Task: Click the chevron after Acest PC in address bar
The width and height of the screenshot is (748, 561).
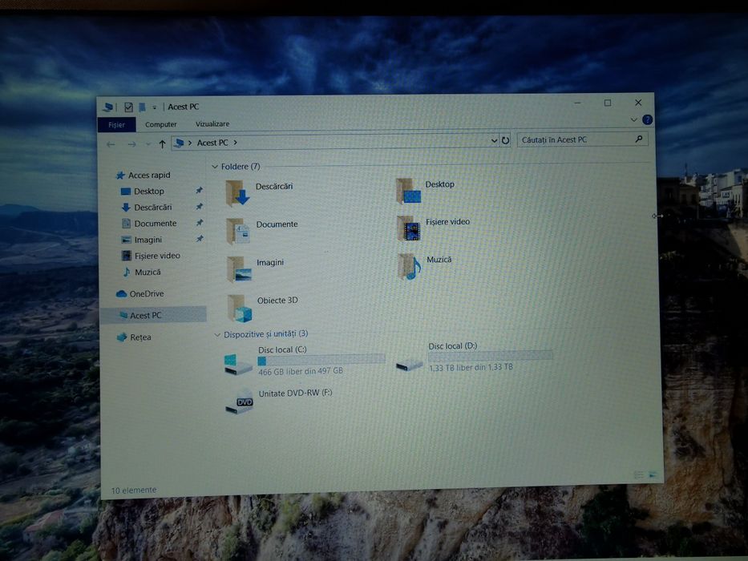Action: pyautogui.click(x=235, y=143)
